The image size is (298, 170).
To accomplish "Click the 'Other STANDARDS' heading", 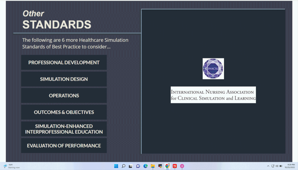I will pyautogui.click(x=57, y=20).
